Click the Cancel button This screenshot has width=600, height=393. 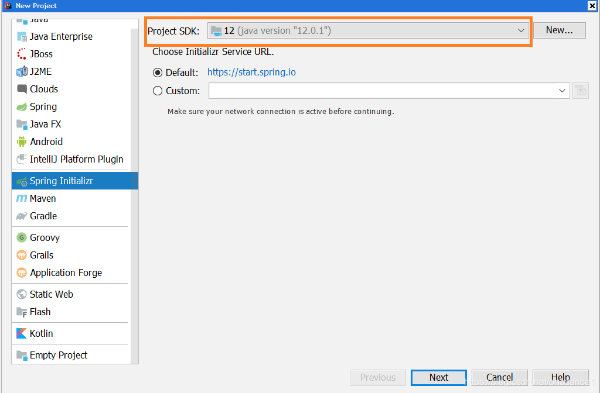(499, 377)
